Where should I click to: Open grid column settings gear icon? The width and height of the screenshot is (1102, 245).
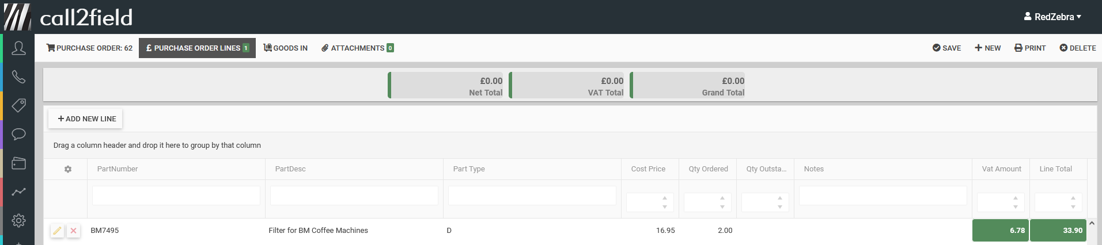point(68,169)
